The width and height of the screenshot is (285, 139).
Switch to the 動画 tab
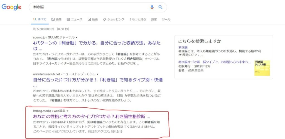(93, 19)
